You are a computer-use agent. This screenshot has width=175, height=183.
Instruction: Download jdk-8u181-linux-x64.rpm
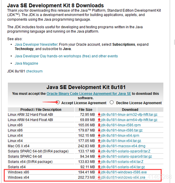(120, 136)
